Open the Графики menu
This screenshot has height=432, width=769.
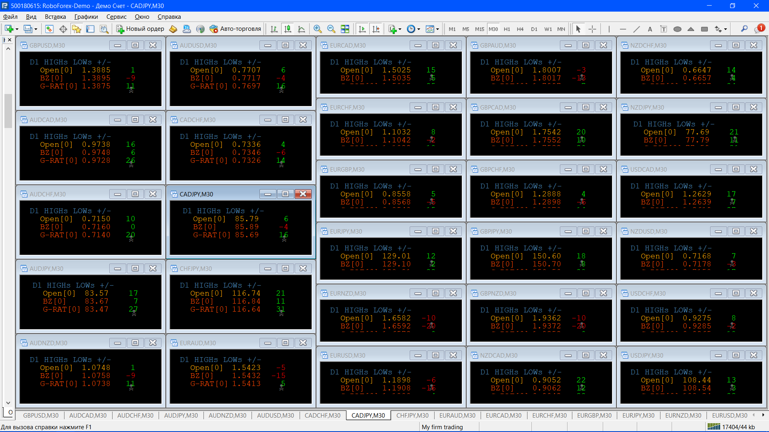click(86, 17)
